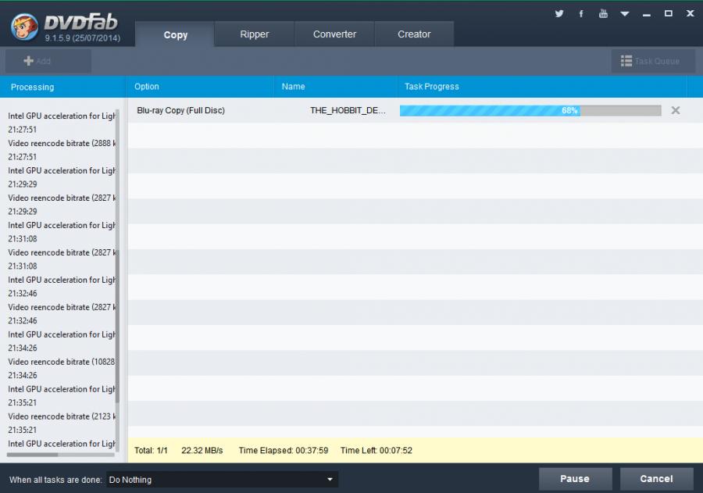Switch to the Copy tab
703x493 pixels.
(175, 34)
